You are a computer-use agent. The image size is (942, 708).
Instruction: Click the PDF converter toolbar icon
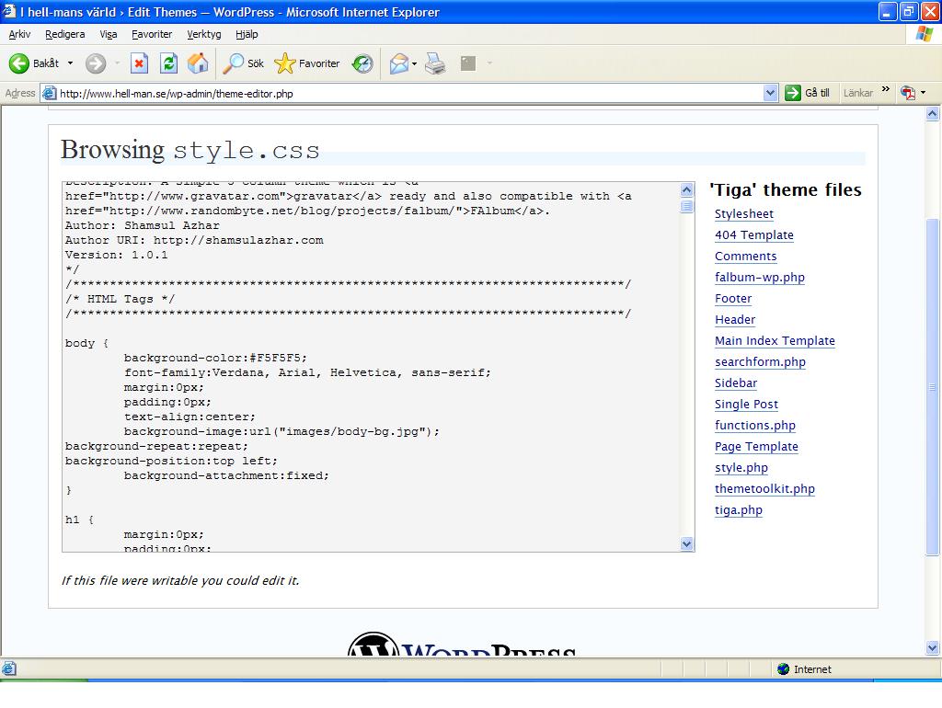tap(908, 93)
